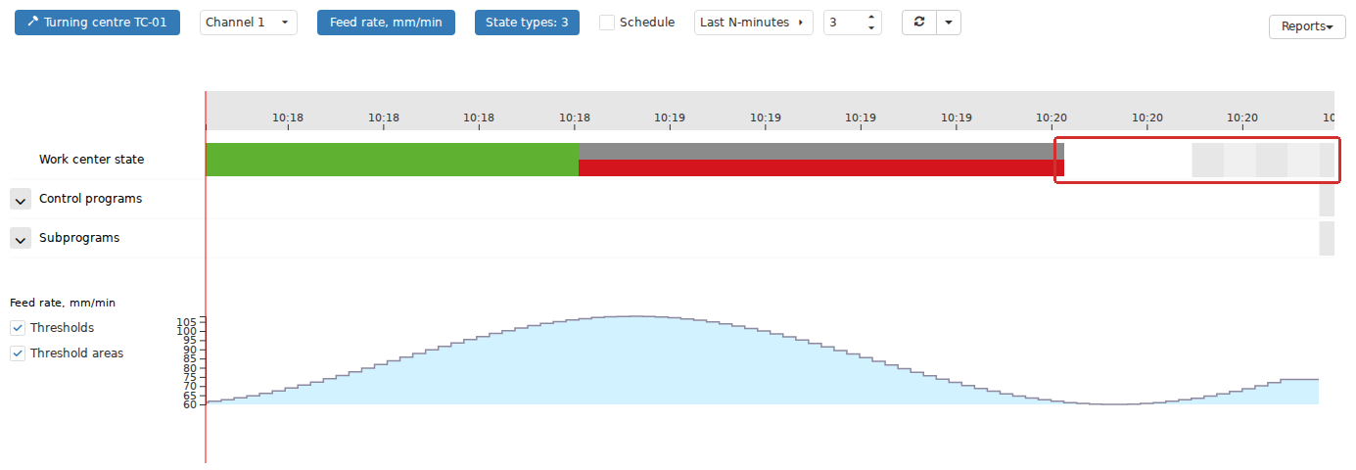Click the gray state bar above the red segment
The height and width of the screenshot is (470, 1356).
click(821, 151)
